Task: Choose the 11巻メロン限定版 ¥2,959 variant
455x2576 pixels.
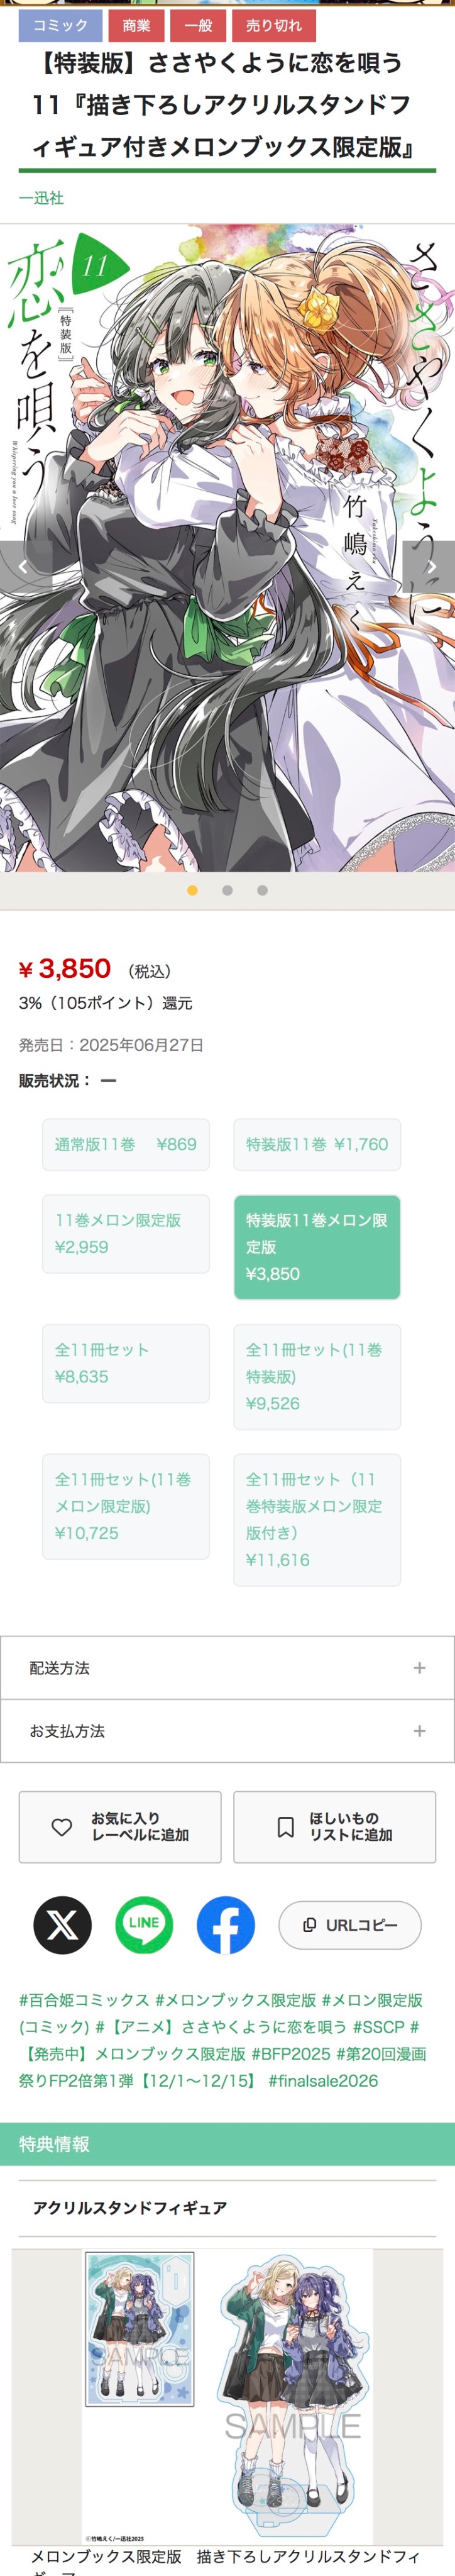Action: (126, 1233)
